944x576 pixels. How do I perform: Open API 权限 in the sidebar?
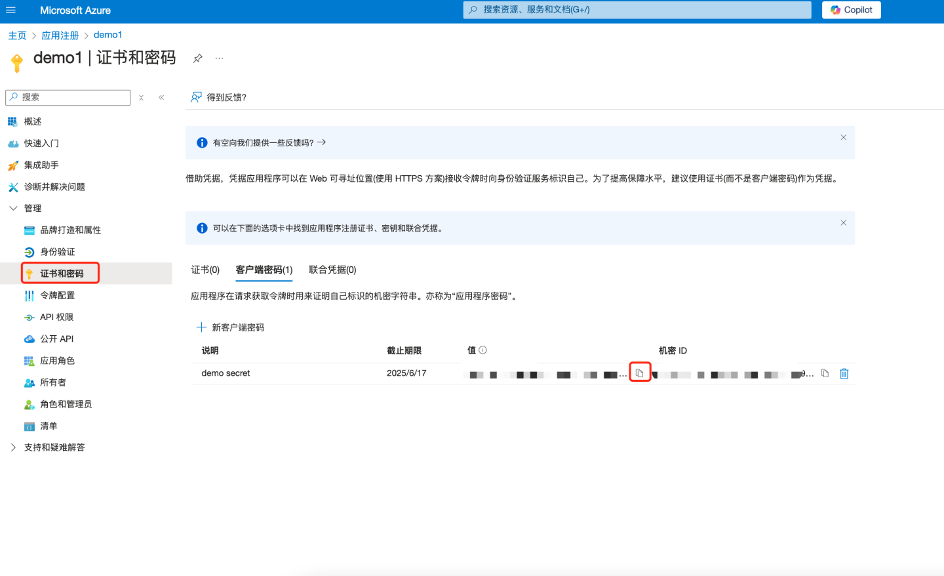[56, 317]
